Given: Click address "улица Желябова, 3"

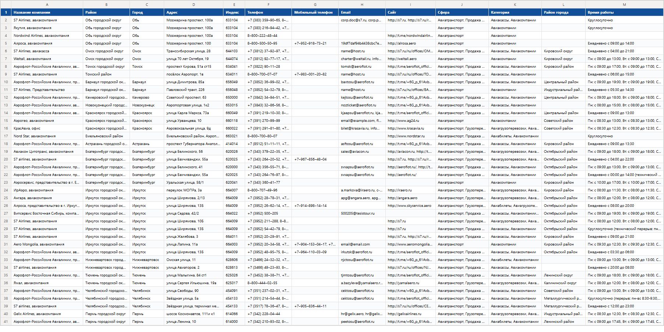Looking at the screenshot, I should (x=194, y=237).
